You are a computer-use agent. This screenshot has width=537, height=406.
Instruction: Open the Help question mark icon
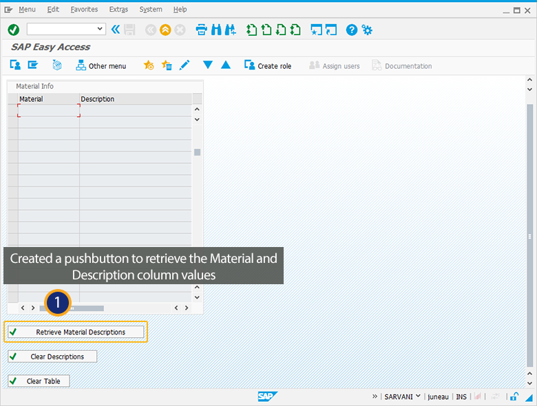pos(352,30)
